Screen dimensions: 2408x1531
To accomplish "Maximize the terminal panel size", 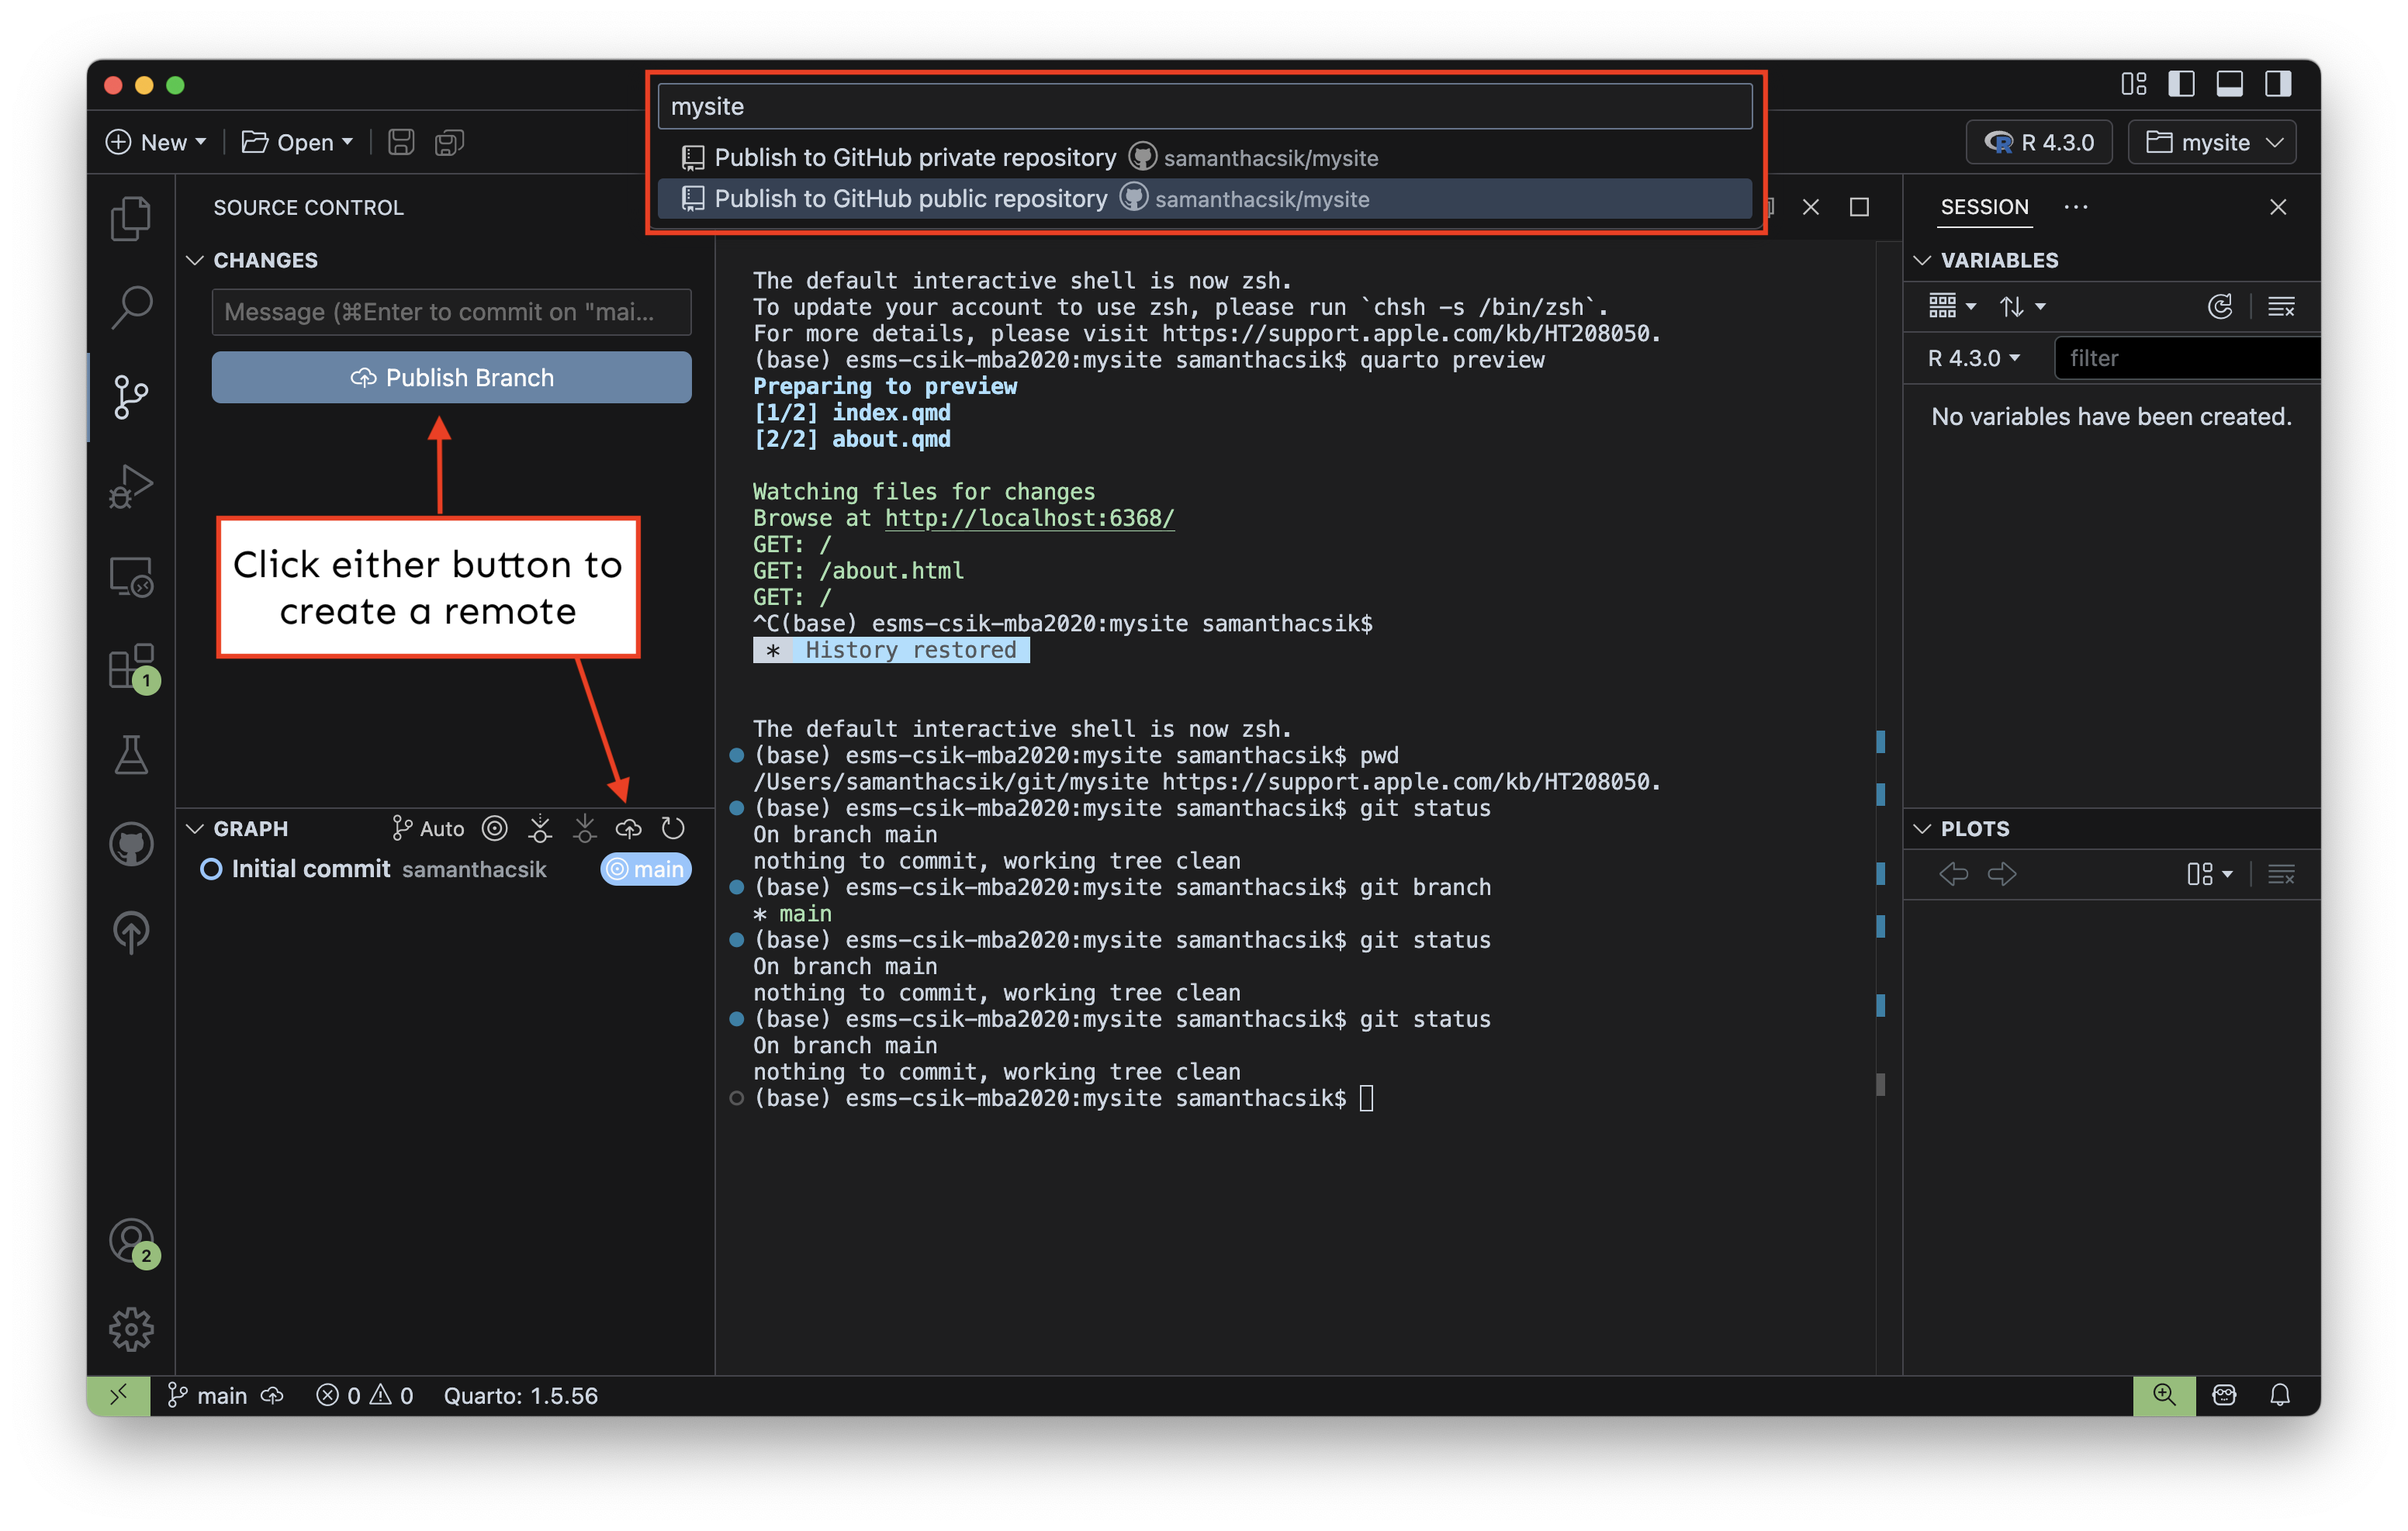I will 1859,207.
